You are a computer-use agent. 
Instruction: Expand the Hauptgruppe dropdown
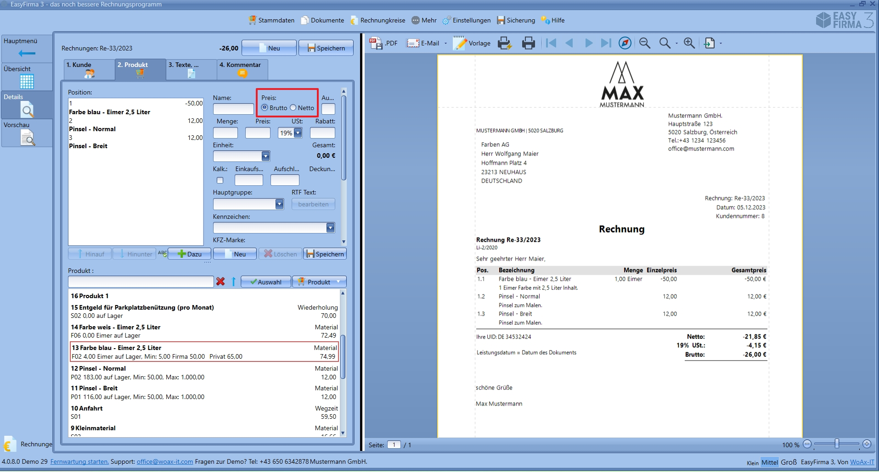click(x=279, y=204)
